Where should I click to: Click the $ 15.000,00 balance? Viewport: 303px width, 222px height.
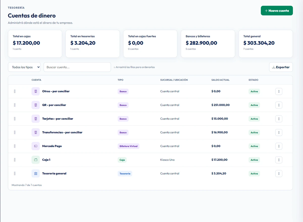click(x=220, y=119)
